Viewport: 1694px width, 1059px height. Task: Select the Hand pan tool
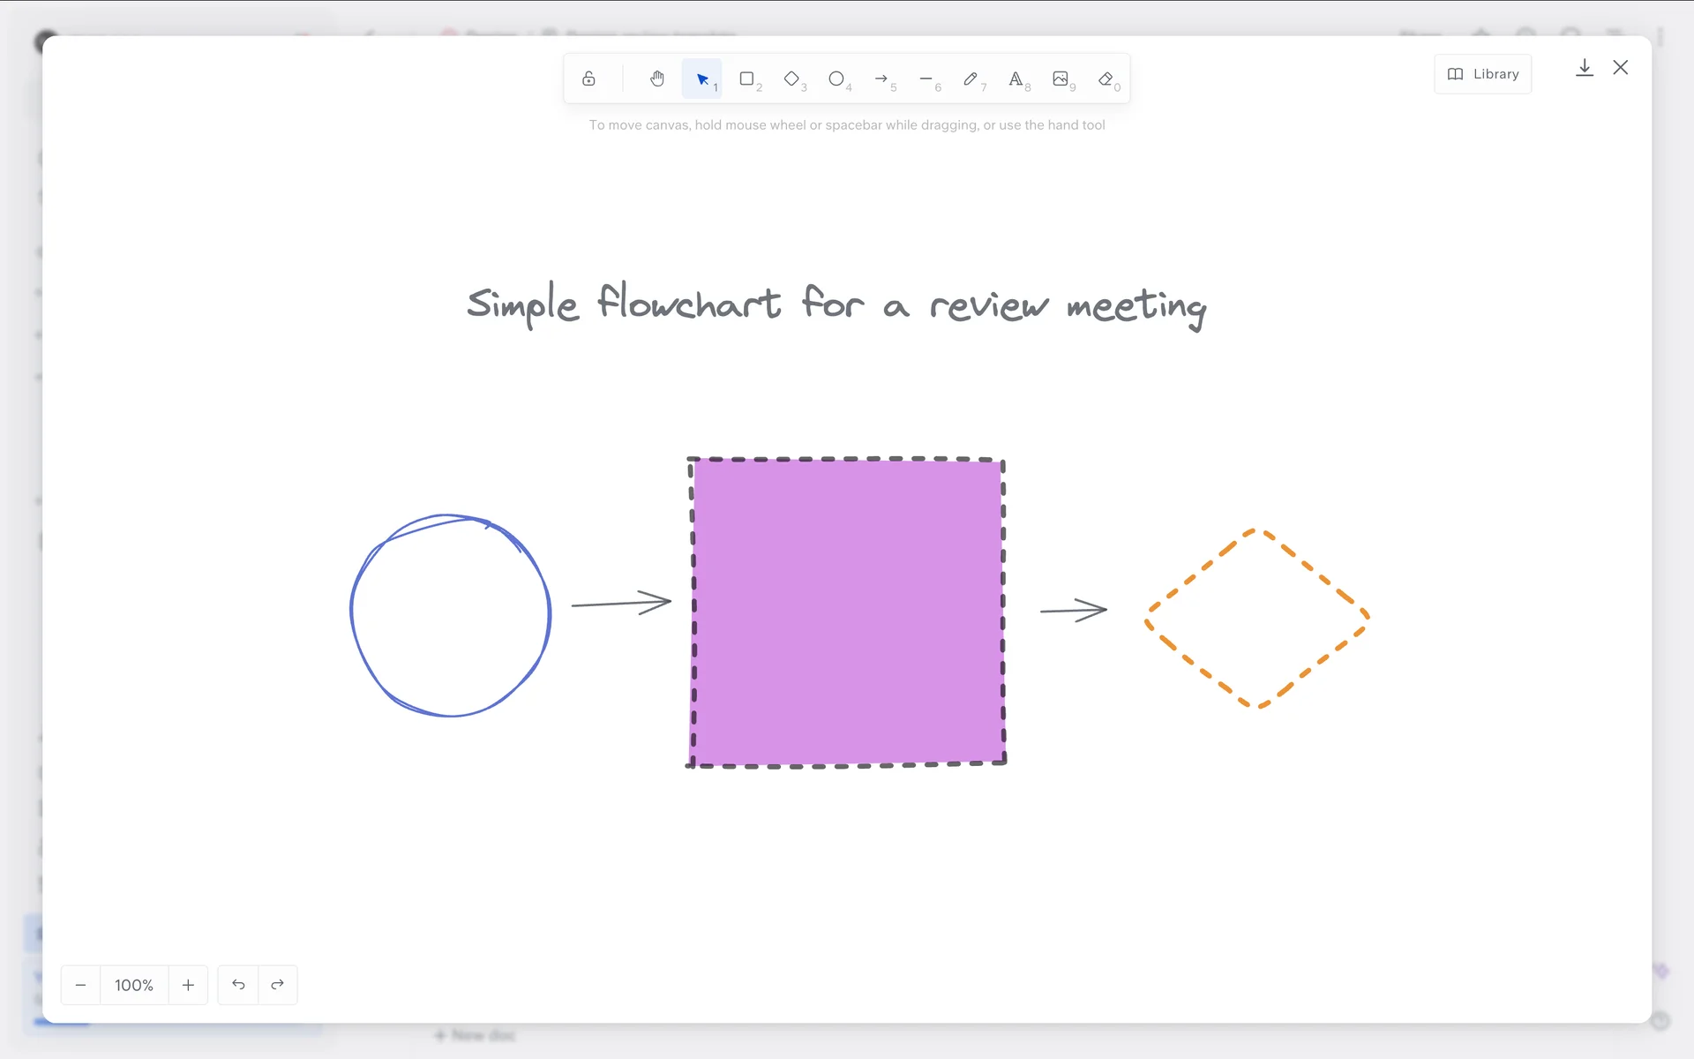pos(657,79)
